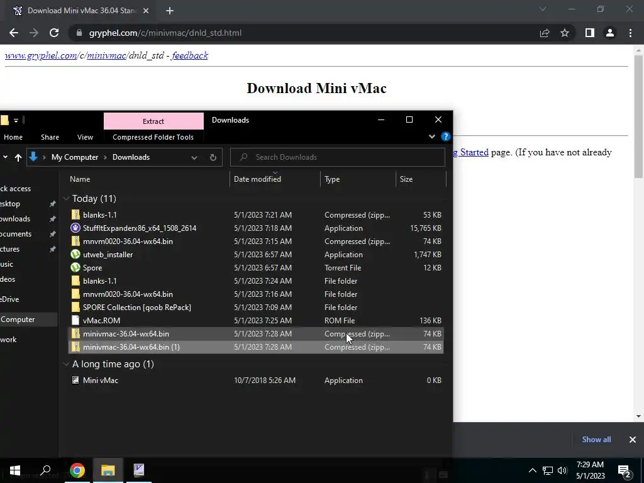Image resolution: width=644 pixels, height=483 pixels.
Task: Open quick access toolbar dropdown
Action: coord(16,120)
